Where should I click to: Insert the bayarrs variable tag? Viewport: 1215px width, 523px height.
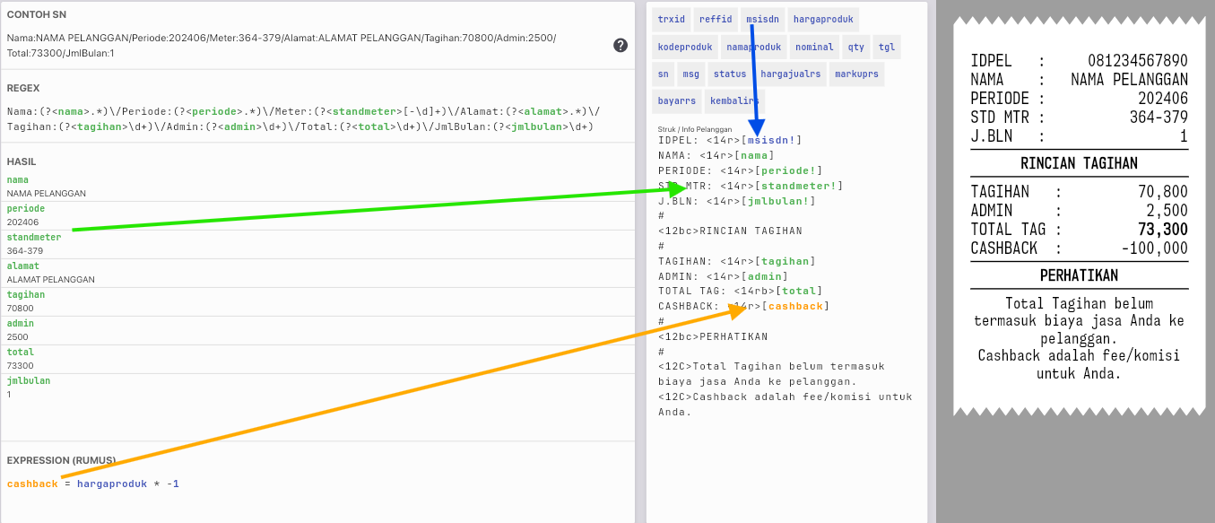click(677, 100)
